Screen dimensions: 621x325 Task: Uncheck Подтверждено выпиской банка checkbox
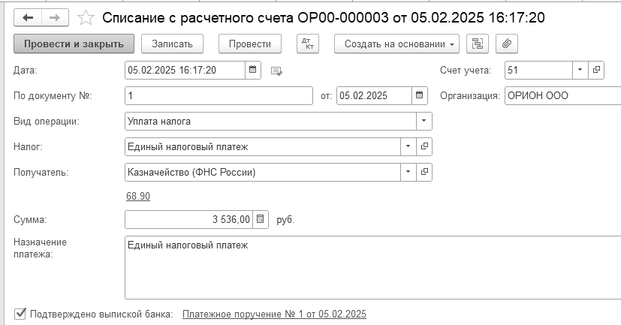click(20, 314)
